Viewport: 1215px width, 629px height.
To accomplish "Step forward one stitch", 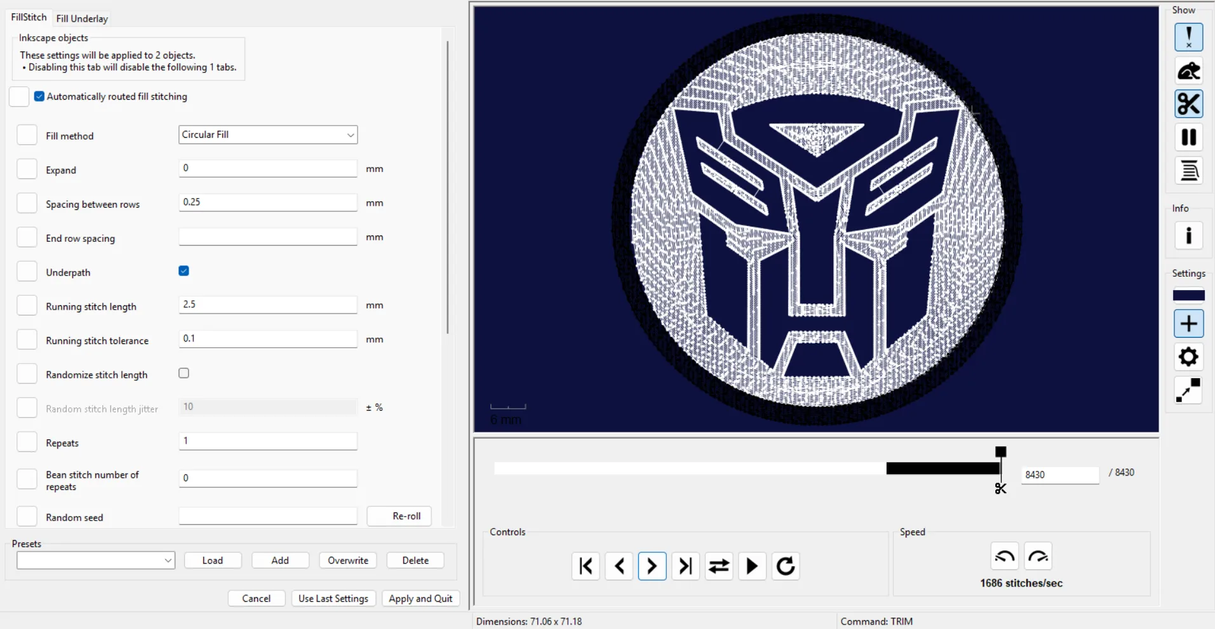I will pyautogui.click(x=652, y=566).
